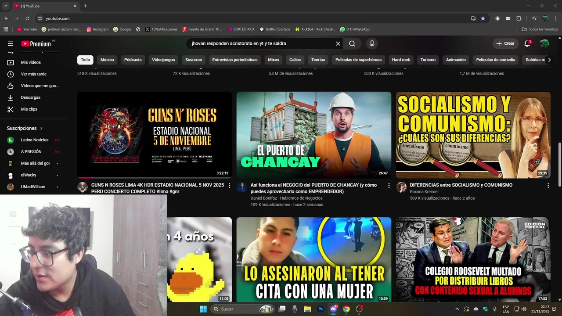Open the notifications bell

(527, 43)
